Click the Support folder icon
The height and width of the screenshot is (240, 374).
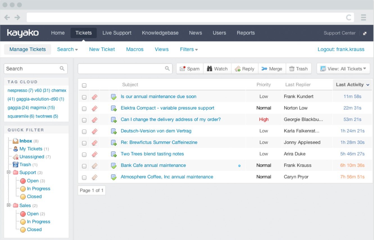[x=16, y=172]
